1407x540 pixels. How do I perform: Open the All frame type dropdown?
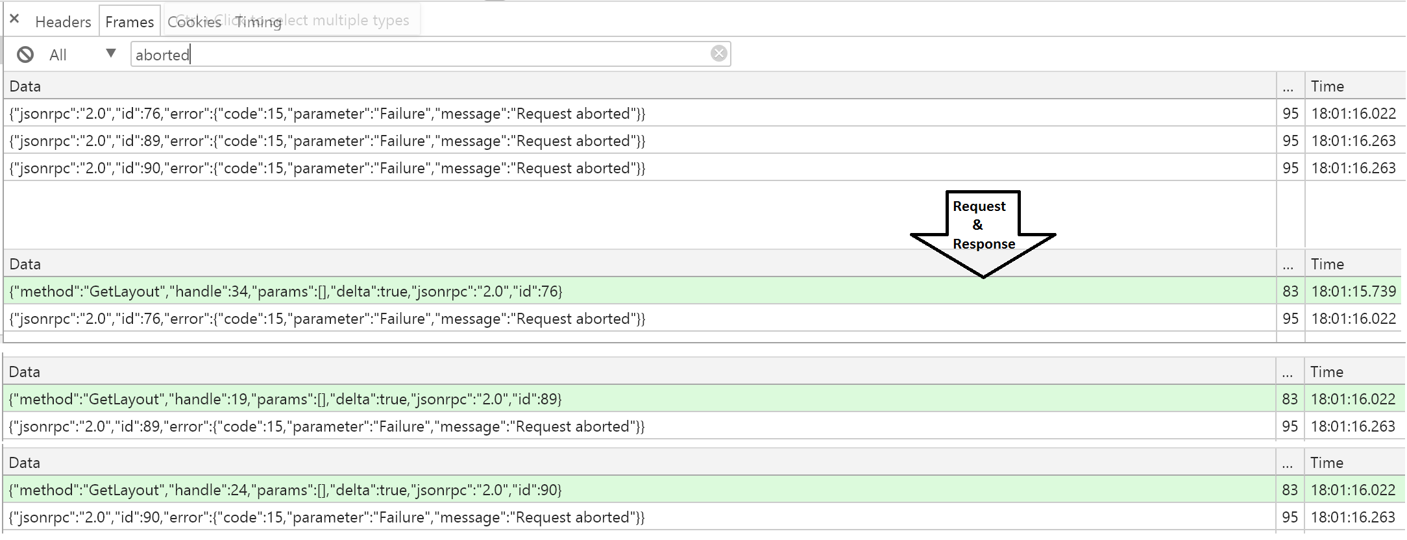click(x=82, y=55)
